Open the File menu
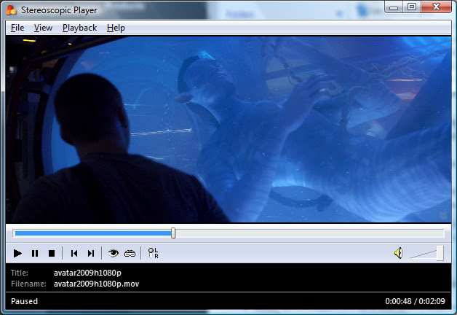The height and width of the screenshot is (315, 457). pos(17,28)
